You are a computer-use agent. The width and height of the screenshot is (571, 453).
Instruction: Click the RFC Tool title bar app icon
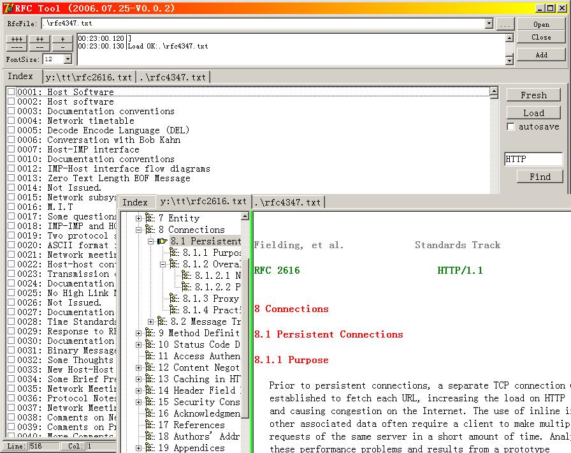pos(8,8)
